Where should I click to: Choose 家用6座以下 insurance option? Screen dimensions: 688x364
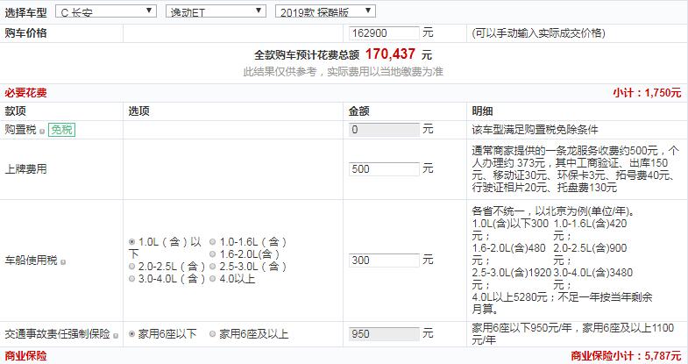(131, 334)
